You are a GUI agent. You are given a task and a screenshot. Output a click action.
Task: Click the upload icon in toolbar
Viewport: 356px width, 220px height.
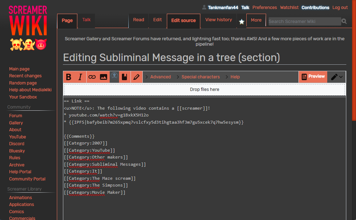click(114, 77)
